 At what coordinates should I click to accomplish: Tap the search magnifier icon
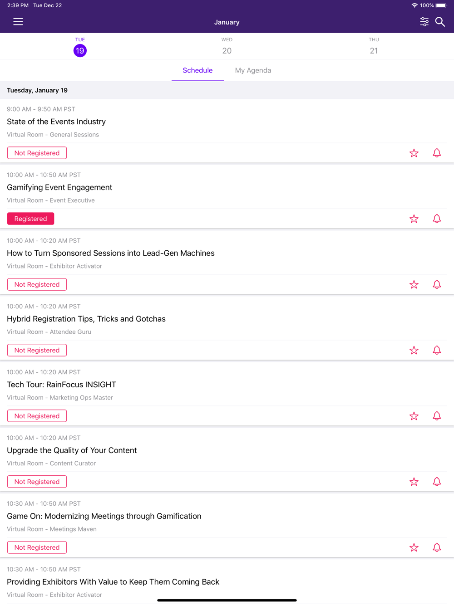(x=440, y=22)
